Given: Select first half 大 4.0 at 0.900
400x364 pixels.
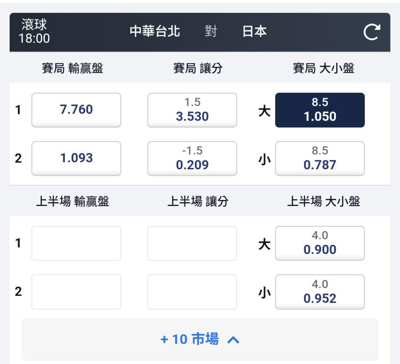Looking at the screenshot, I should click(x=320, y=243).
